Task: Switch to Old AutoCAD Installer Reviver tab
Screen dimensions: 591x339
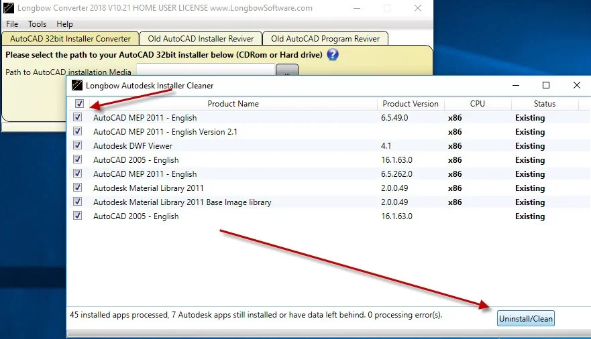Action: pyautogui.click(x=201, y=39)
